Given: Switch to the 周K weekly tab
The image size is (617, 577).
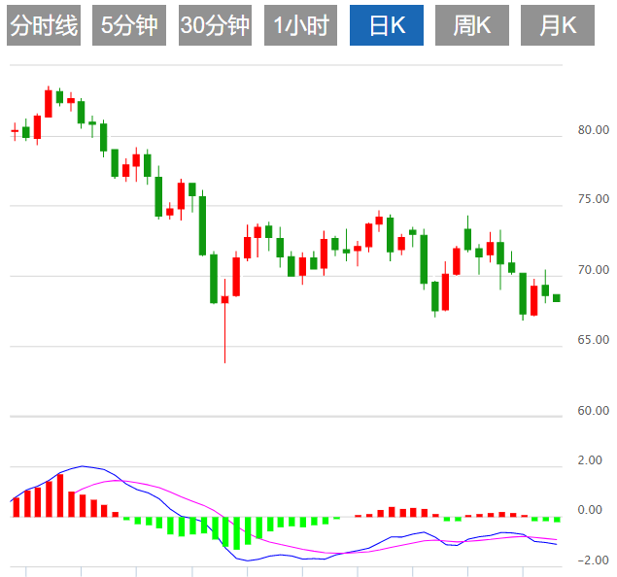Looking at the screenshot, I should coord(472,25).
